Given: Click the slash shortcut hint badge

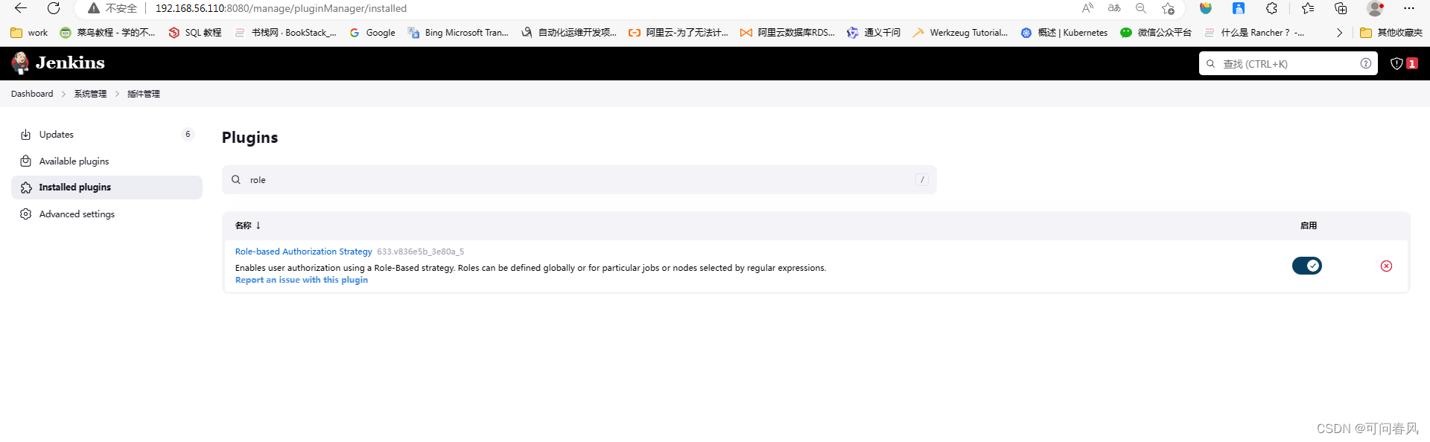Looking at the screenshot, I should point(922,180).
